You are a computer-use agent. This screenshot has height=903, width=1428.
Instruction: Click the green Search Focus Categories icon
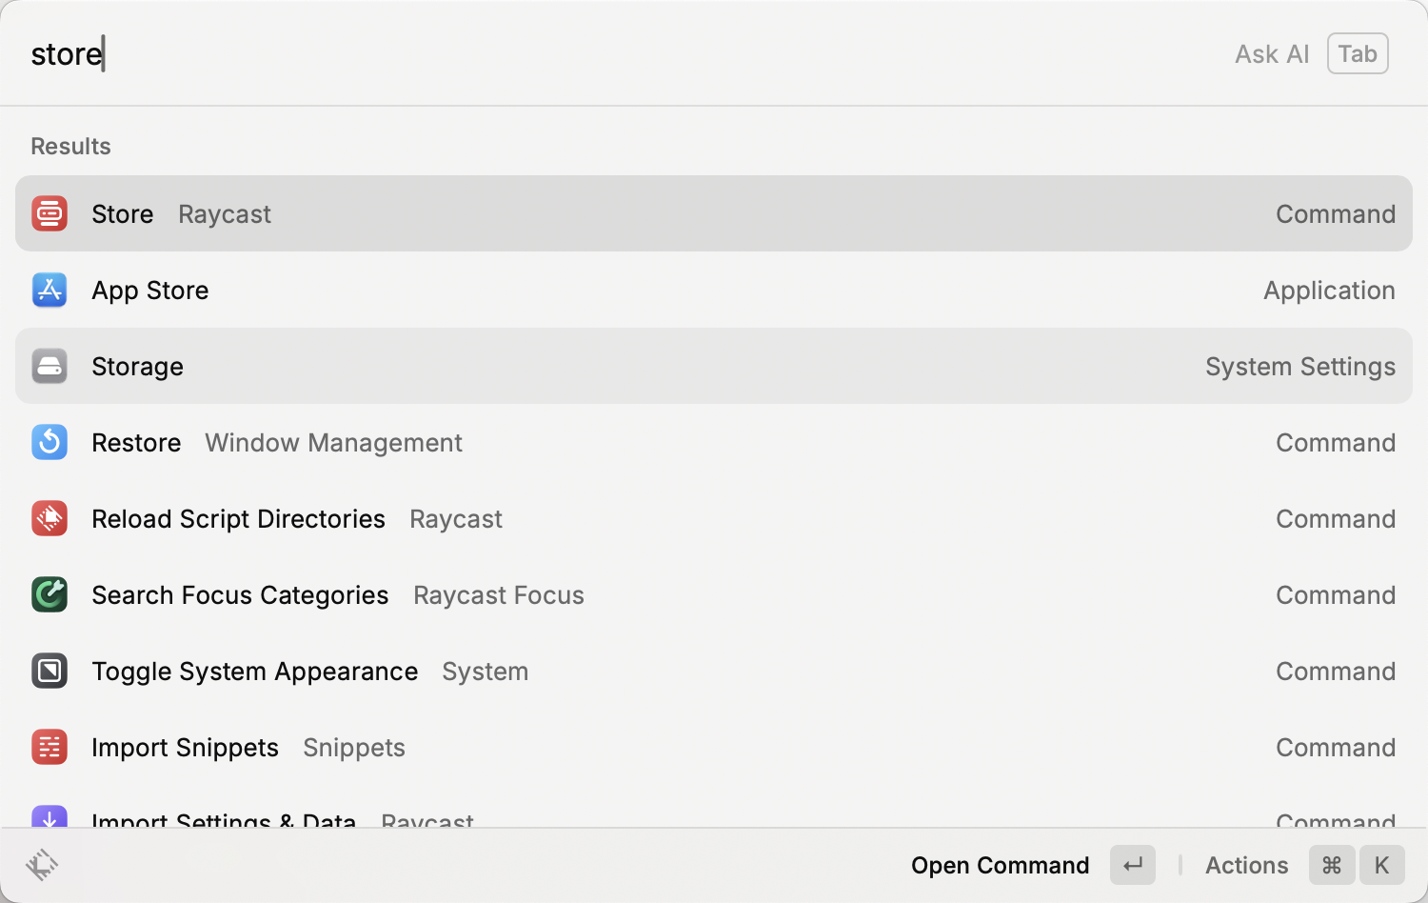(50, 594)
